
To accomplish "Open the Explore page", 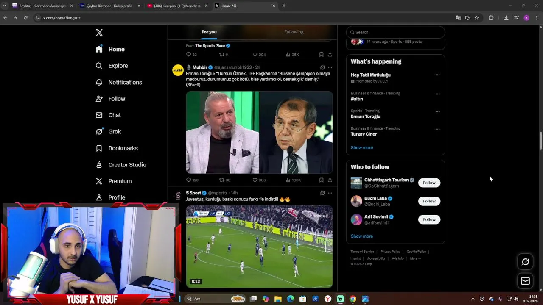I will pyautogui.click(x=112, y=66).
